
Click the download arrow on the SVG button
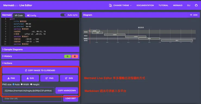click(x=27, y=78)
